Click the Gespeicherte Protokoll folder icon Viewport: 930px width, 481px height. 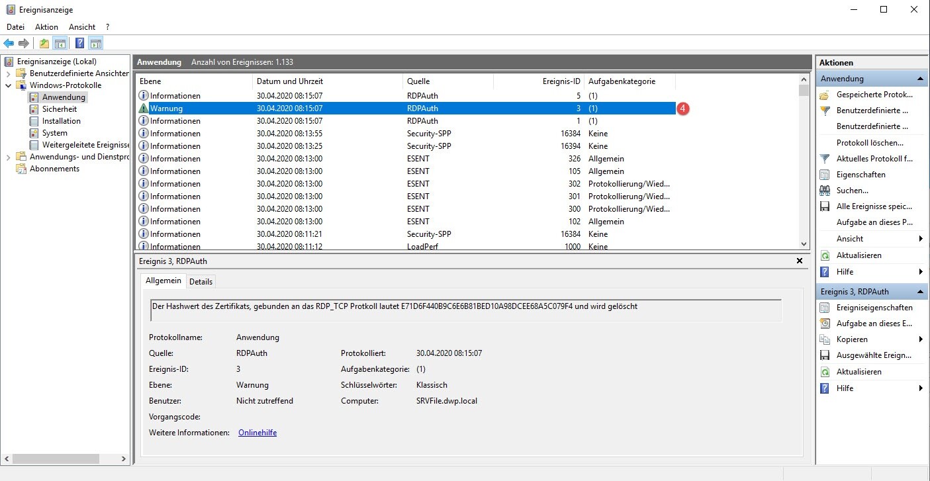pyautogui.click(x=825, y=95)
